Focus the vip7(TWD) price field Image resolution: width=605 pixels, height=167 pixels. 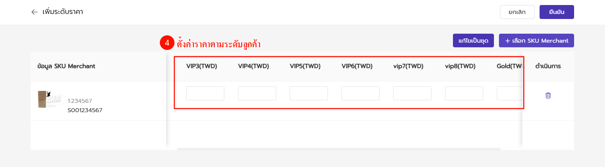pos(412,93)
